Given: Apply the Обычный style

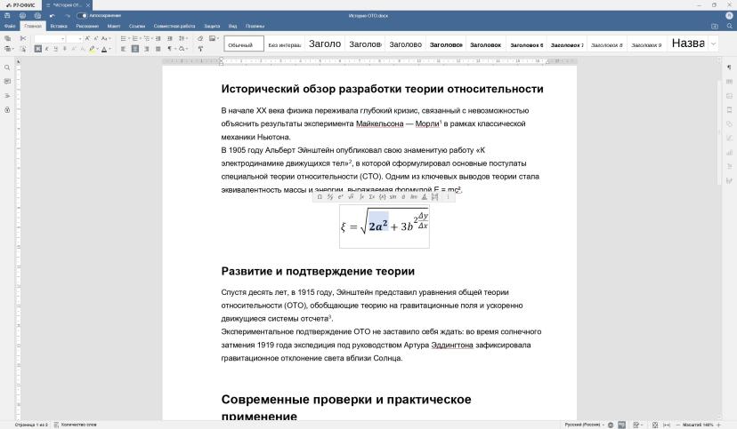Looking at the screenshot, I should pos(244,44).
